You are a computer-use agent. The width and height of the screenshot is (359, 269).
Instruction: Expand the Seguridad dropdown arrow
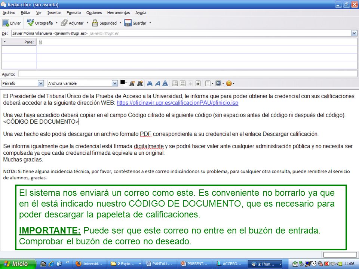pos(120,23)
